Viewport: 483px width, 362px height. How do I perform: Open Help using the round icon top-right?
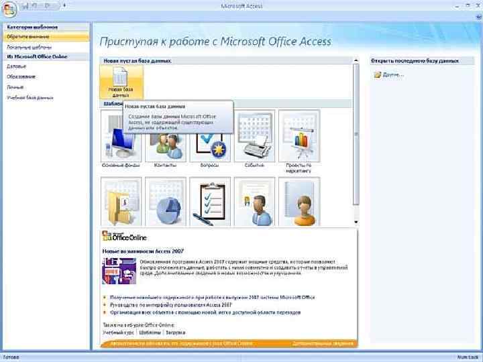(x=479, y=18)
